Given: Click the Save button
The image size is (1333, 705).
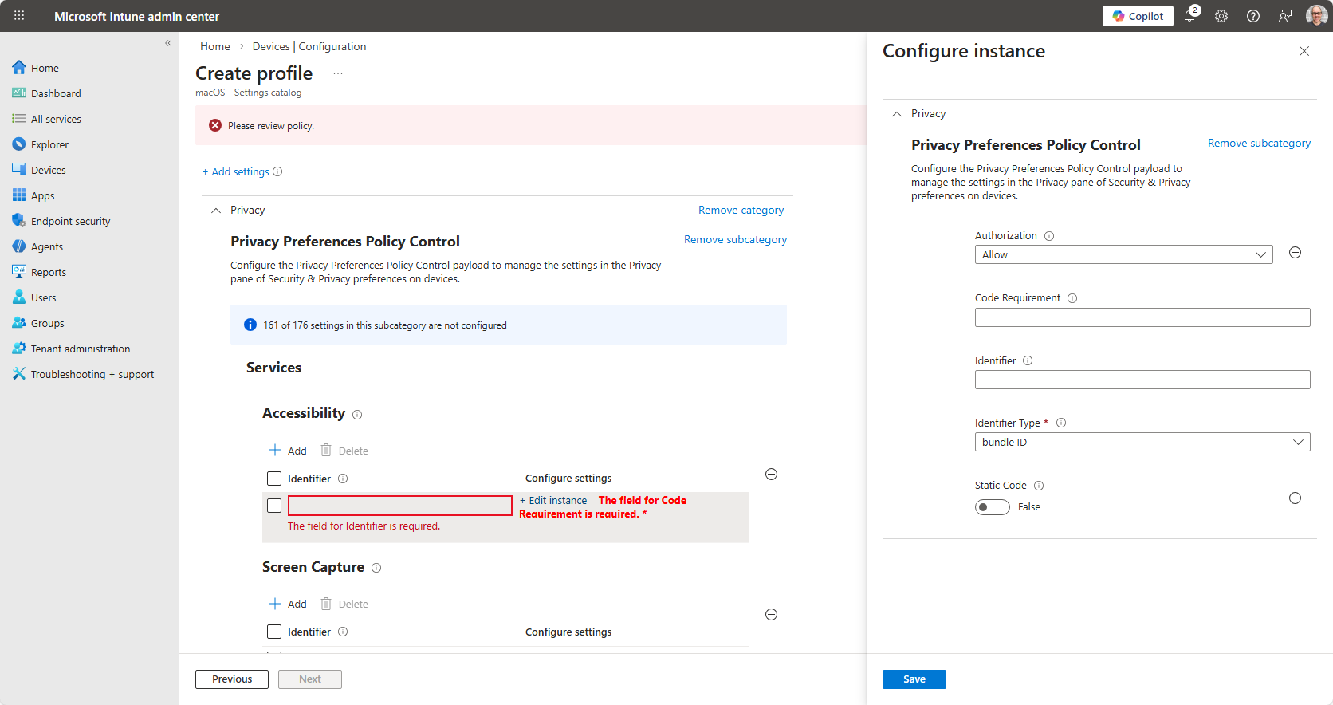Looking at the screenshot, I should (914, 679).
